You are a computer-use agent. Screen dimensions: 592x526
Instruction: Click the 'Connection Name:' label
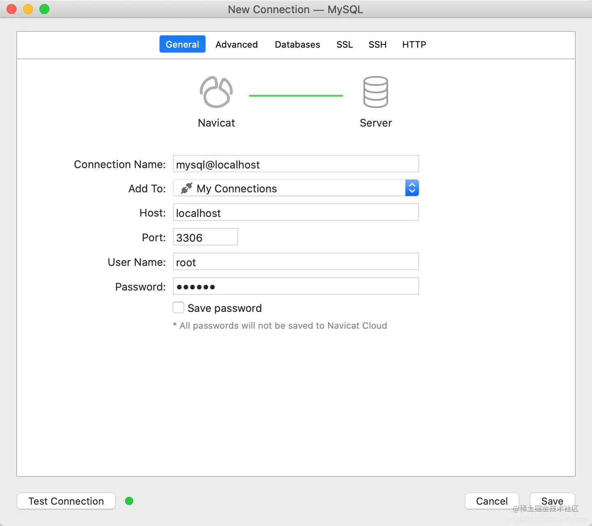click(120, 164)
